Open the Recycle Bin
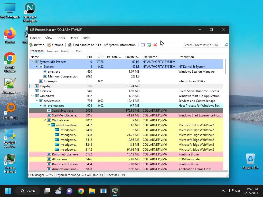 250,161
